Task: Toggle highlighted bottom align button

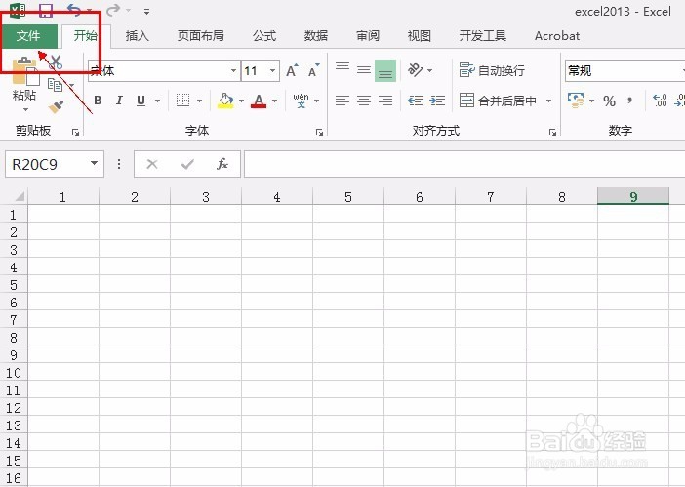Action: click(385, 71)
